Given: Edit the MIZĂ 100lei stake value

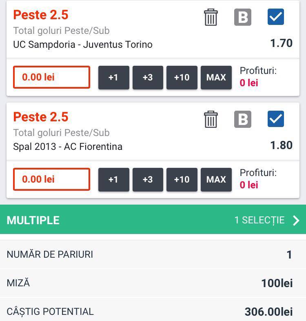Looking at the screenshot, I should tap(277, 283).
